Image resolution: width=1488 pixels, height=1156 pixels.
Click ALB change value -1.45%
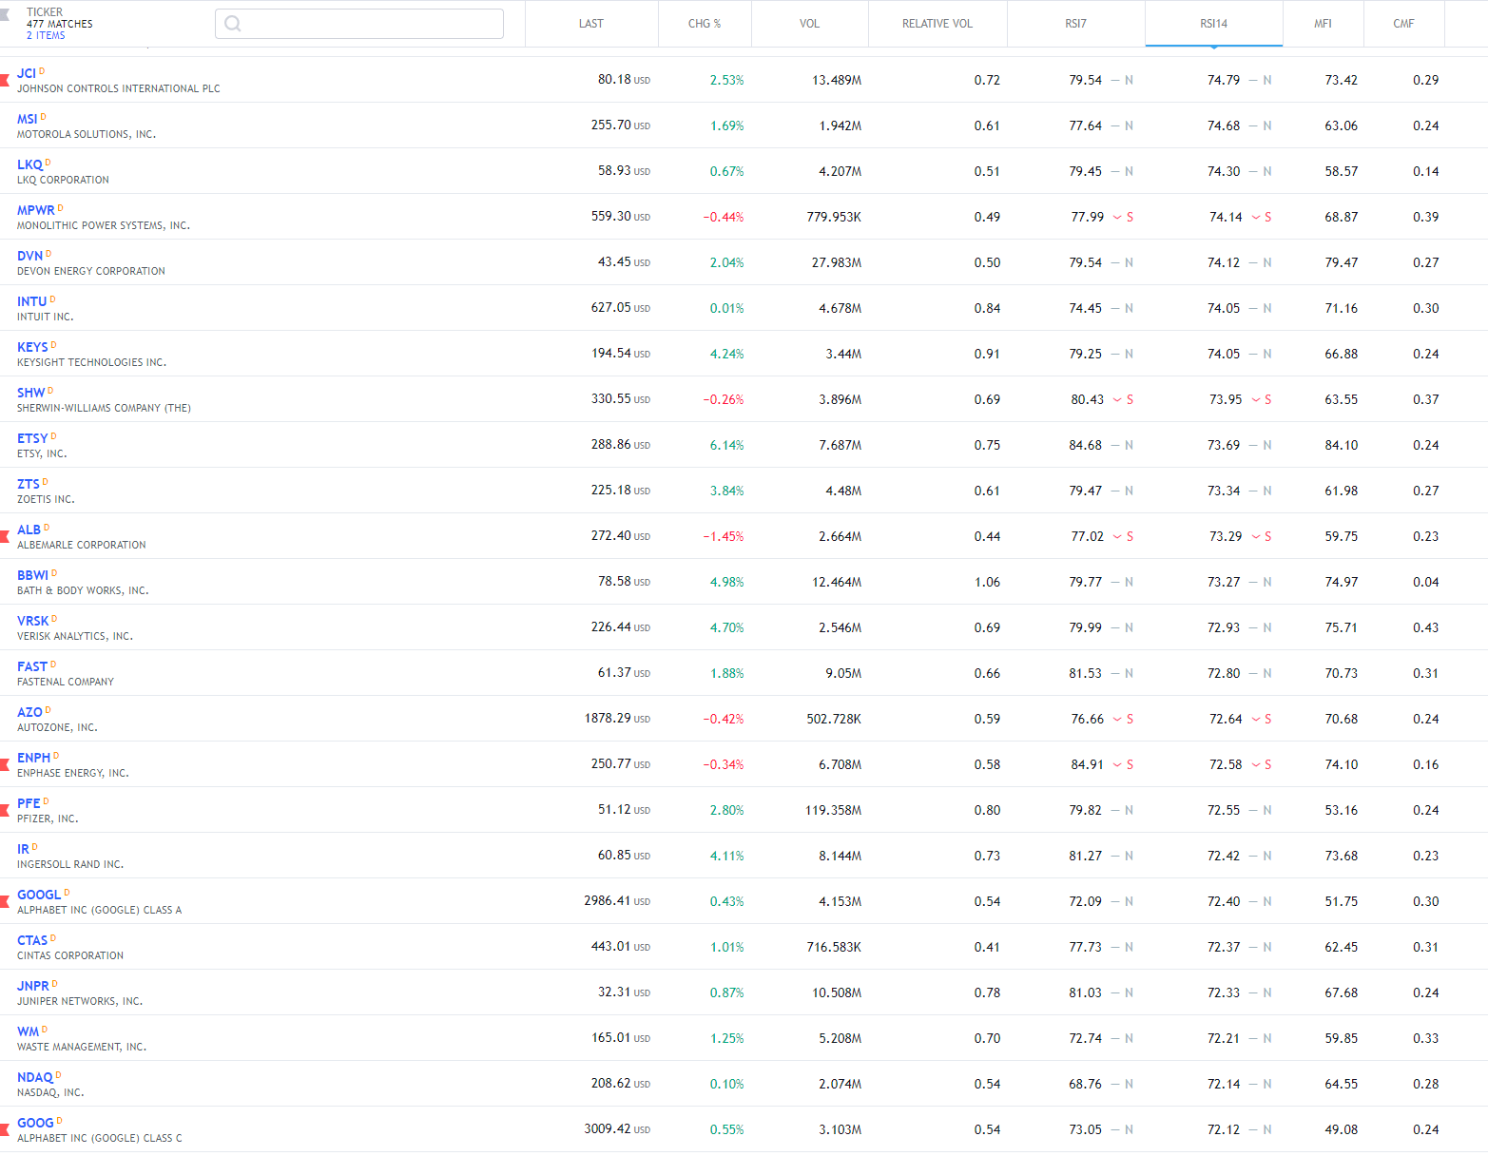(723, 536)
